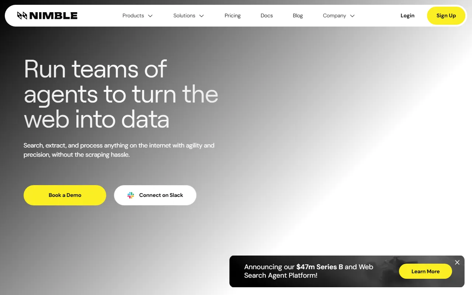
Task: Click the Login link
Action: (407, 15)
